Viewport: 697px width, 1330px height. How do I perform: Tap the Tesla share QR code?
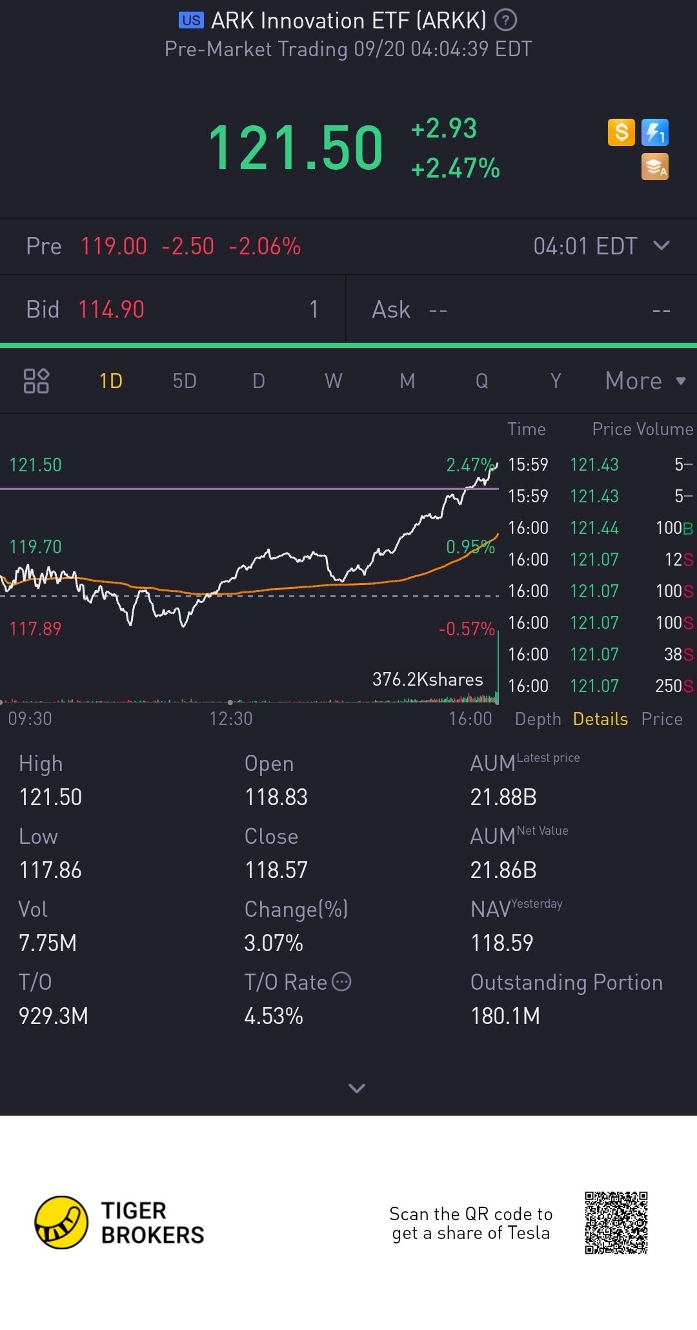pyautogui.click(x=616, y=1223)
